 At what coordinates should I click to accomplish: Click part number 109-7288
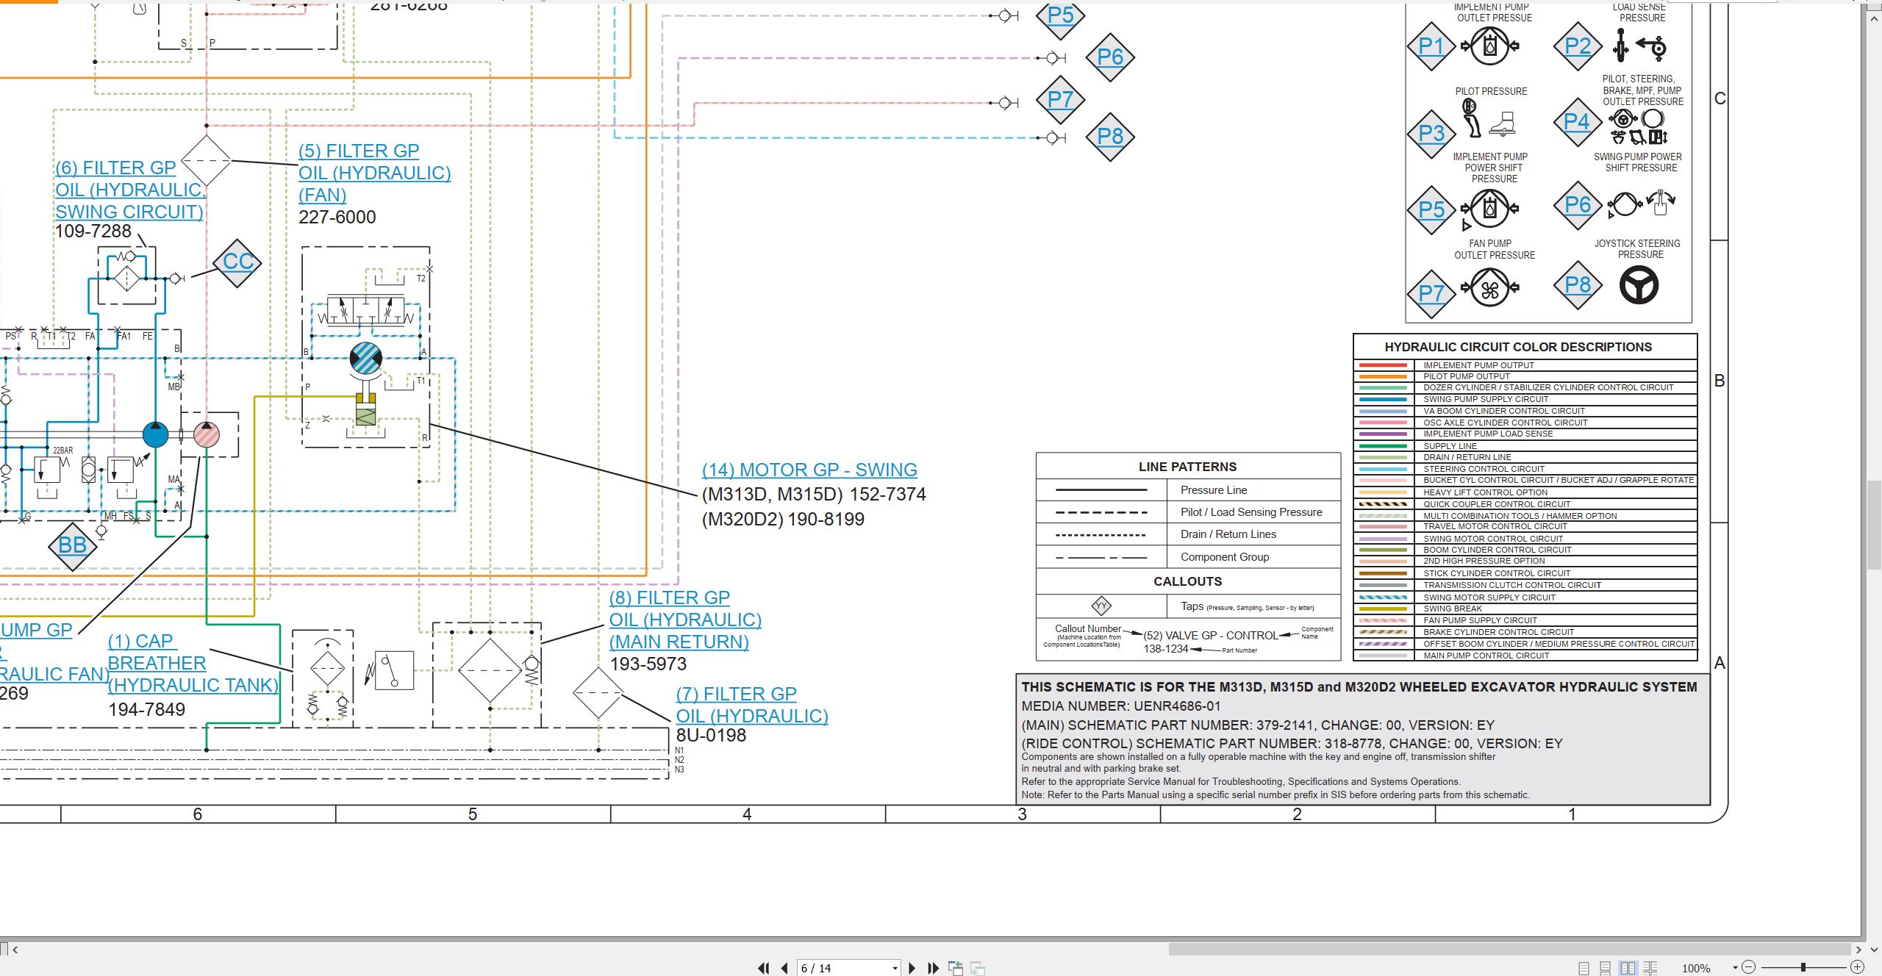coord(93,232)
